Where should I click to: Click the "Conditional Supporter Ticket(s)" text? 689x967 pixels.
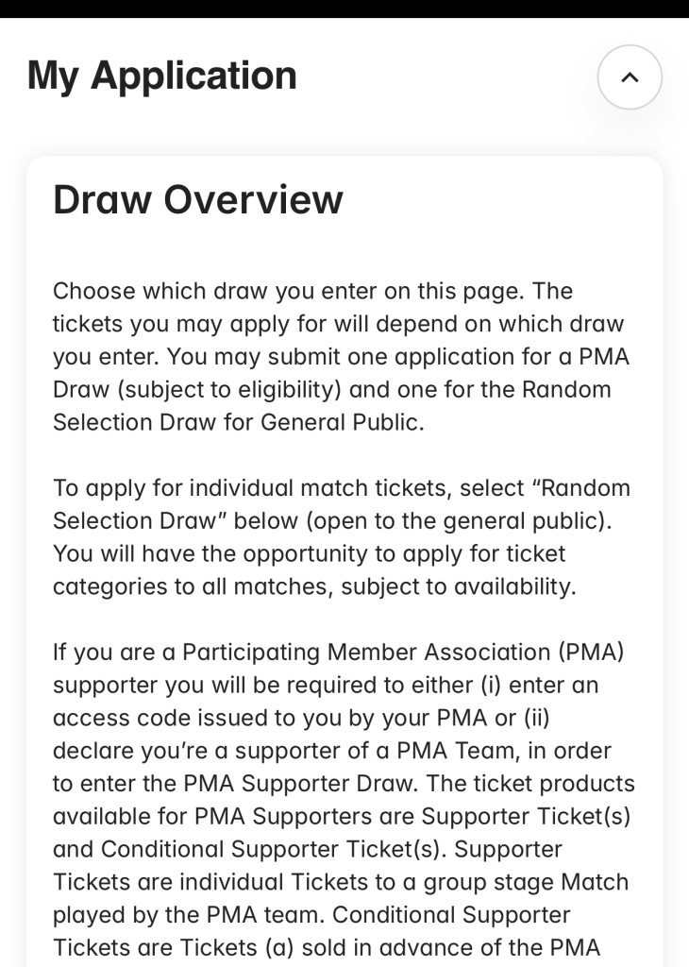click(251, 849)
